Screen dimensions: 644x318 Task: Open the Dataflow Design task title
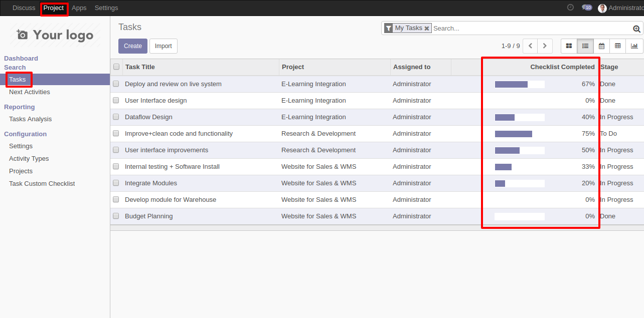pyautogui.click(x=148, y=117)
